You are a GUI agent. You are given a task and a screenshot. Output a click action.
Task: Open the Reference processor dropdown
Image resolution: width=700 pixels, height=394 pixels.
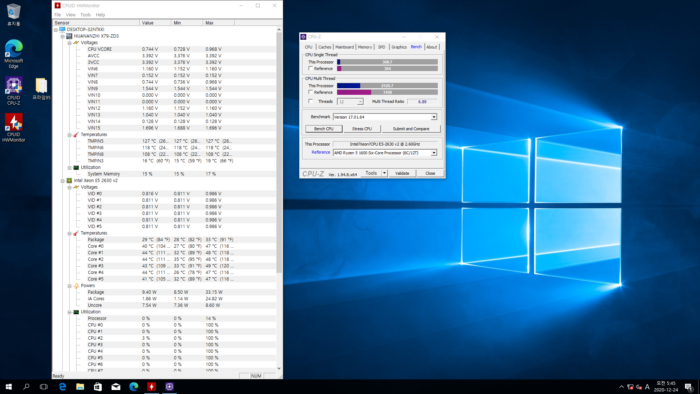point(434,153)
